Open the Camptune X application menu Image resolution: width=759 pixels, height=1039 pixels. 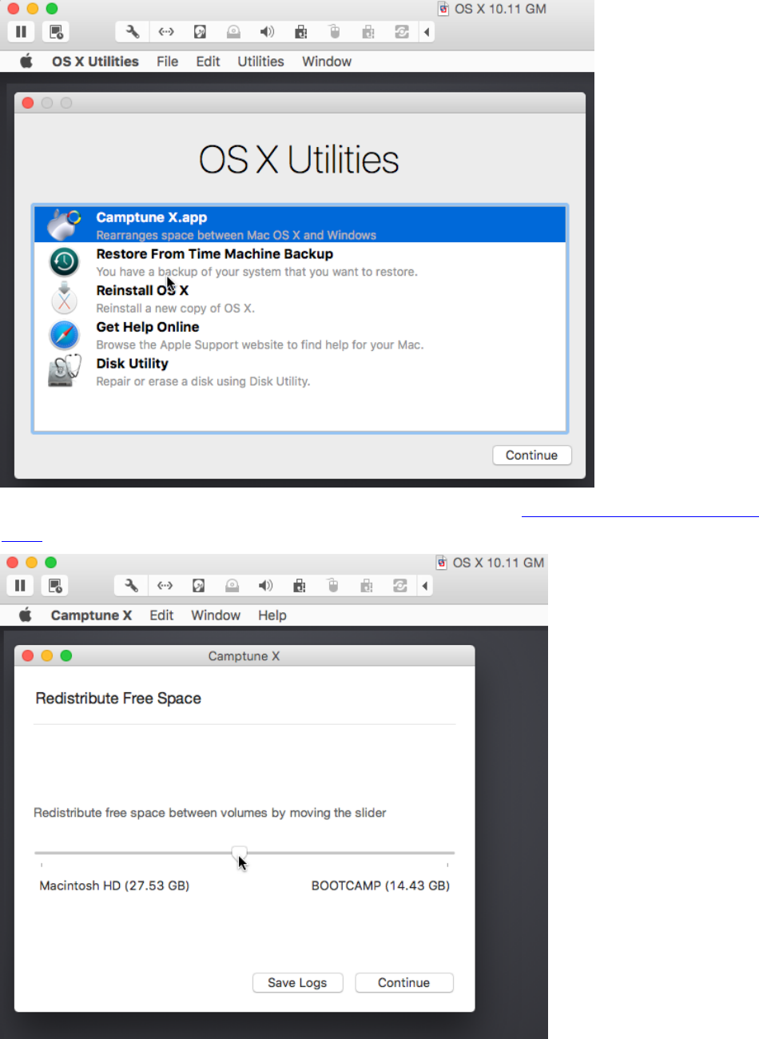coord(91,615)
